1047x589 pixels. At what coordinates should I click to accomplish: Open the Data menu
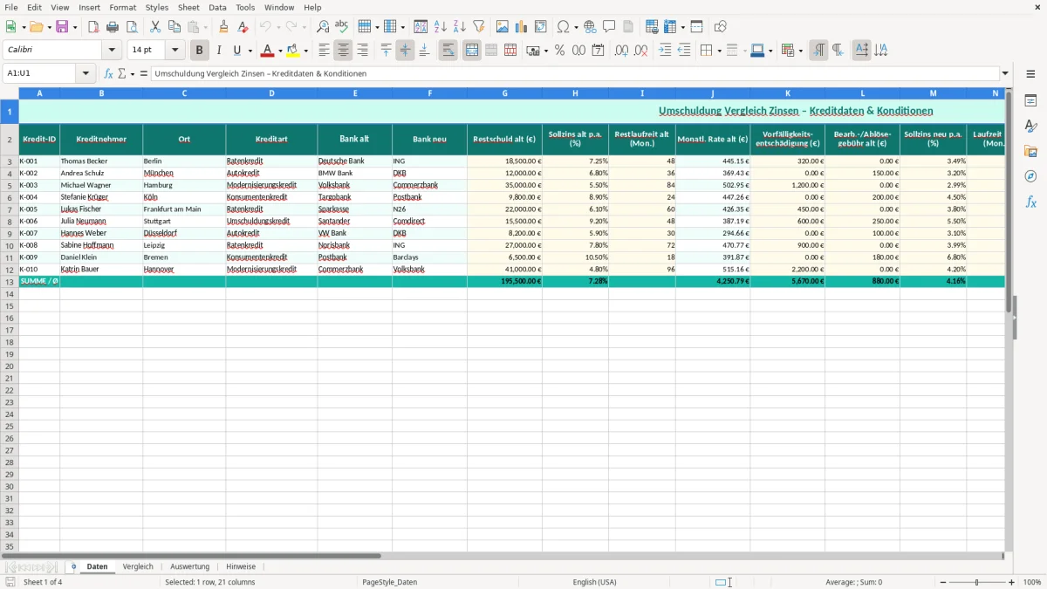pos(217,7)
